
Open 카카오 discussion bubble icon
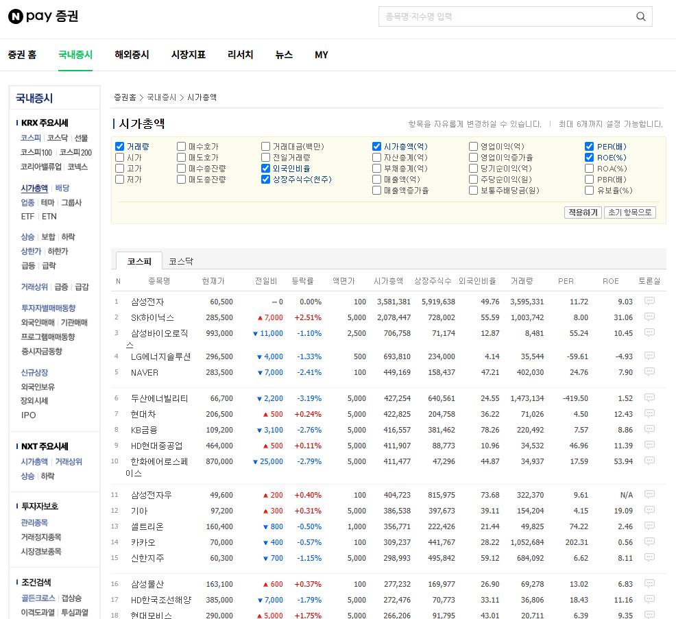click(649, 542)
